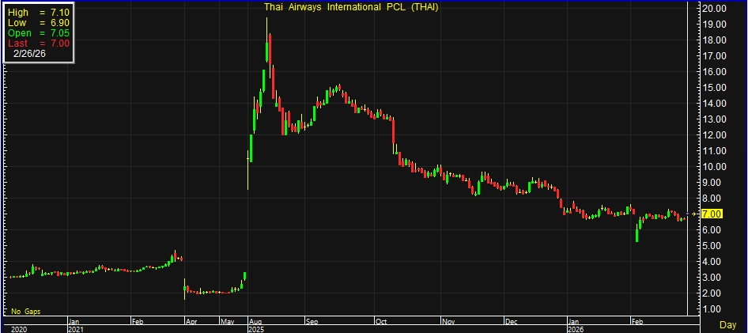Click the 2025 year label on time axis
Viewport: 748px width, 333px height.
[258, 329]
